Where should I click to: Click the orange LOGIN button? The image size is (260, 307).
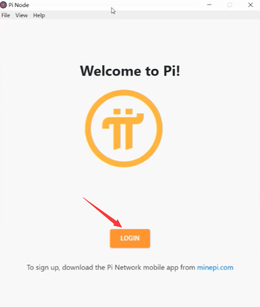[x=130, y=238]
